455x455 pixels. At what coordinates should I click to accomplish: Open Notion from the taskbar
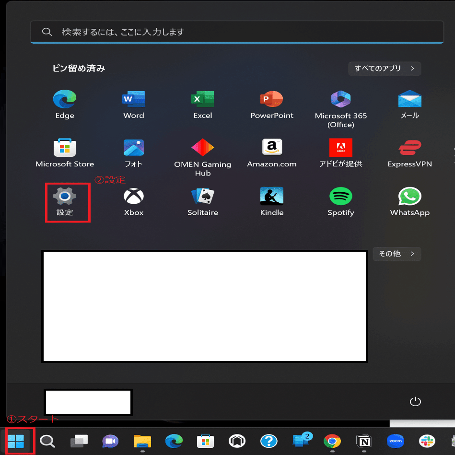coord(364,442)
